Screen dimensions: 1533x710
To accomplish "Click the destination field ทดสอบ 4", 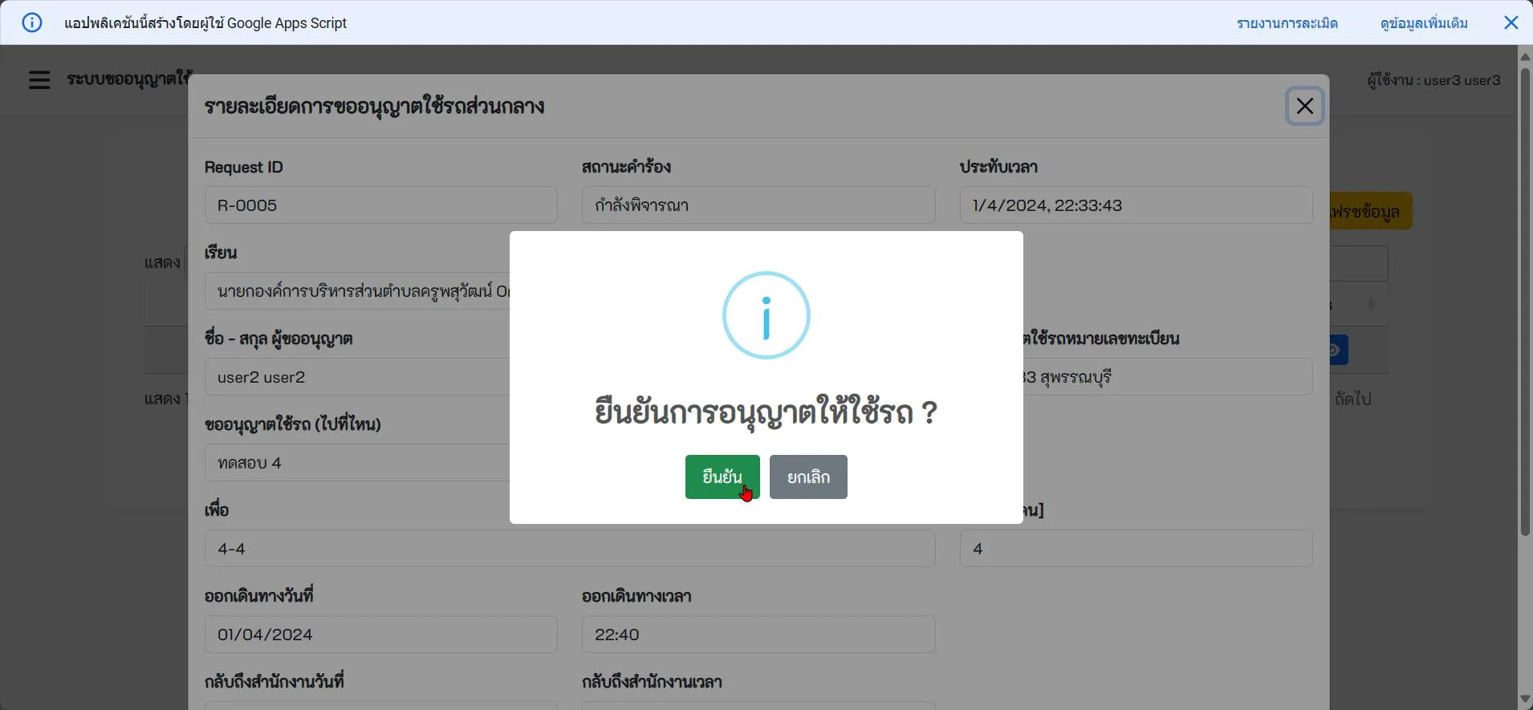I will 357,463.
